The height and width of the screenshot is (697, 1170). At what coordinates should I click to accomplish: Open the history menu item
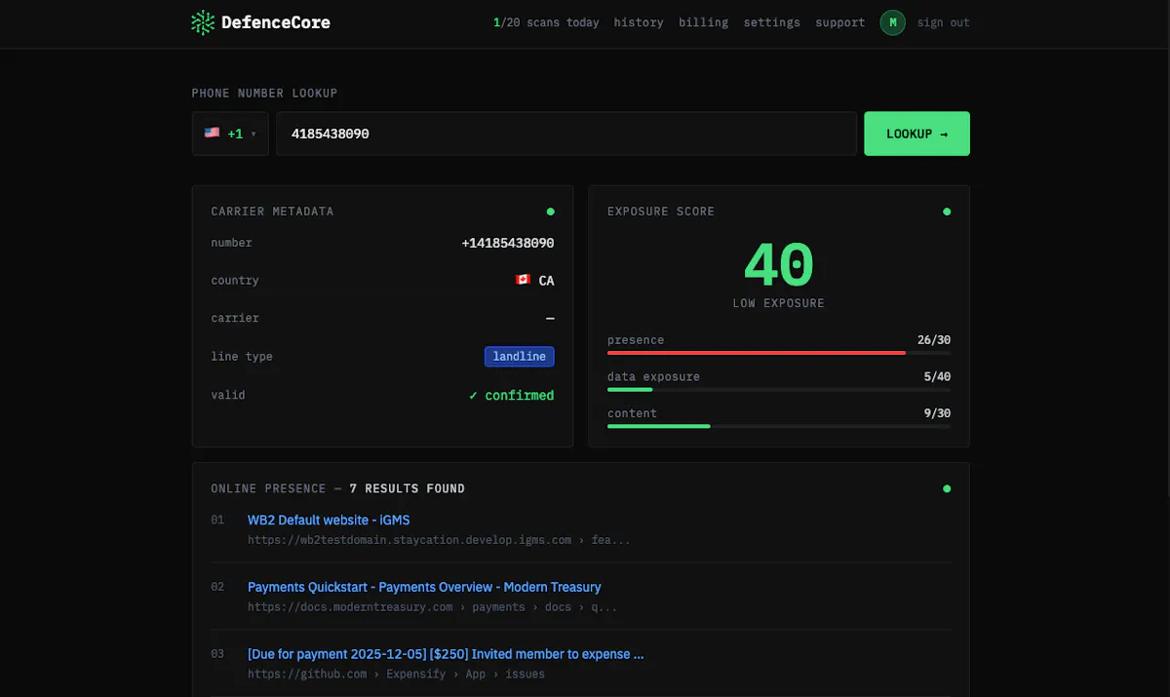(639, 22)
